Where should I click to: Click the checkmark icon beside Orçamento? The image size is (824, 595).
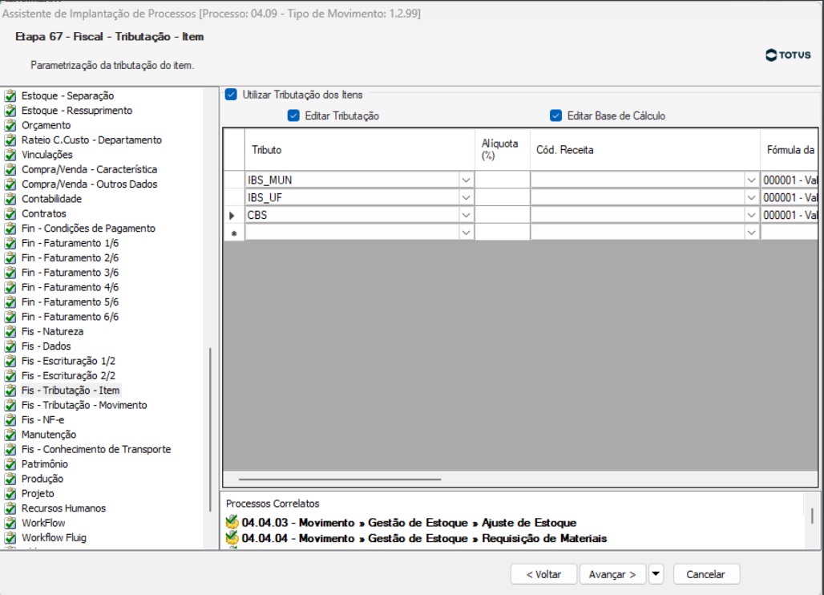coord(10,126)
